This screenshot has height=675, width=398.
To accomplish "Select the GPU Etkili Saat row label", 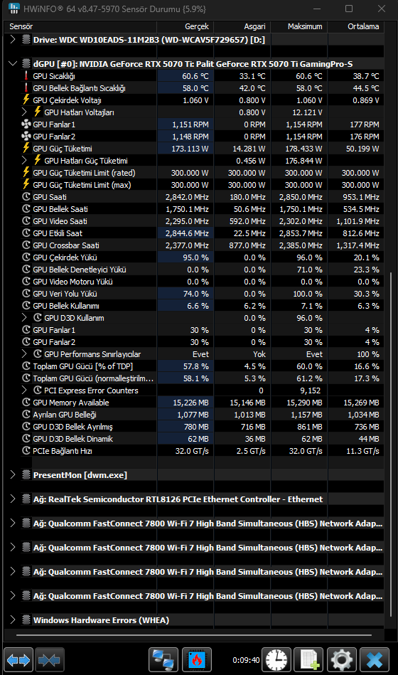I will pyautogui.click(x=58, y=233).
